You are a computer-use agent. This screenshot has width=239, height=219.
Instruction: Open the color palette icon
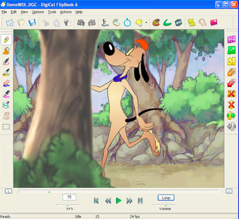(156, 22)
